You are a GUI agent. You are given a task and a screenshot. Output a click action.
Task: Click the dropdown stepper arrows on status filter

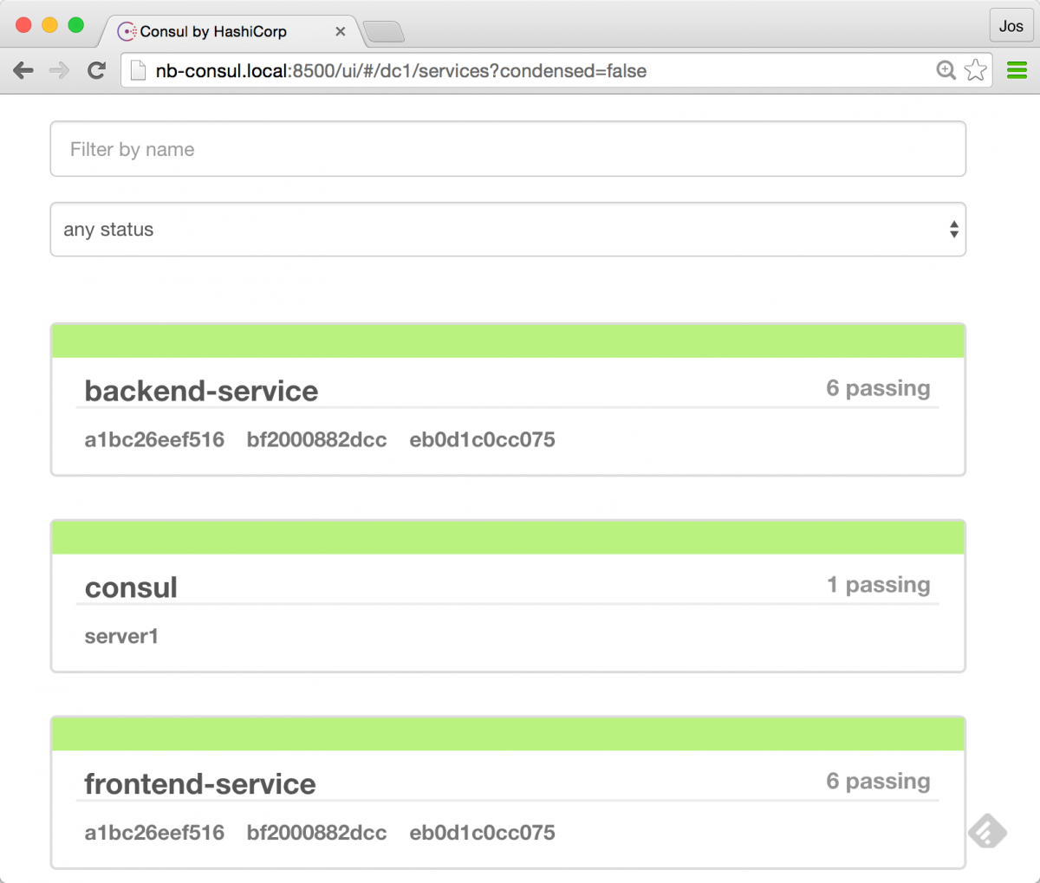[x=953, y=229]
